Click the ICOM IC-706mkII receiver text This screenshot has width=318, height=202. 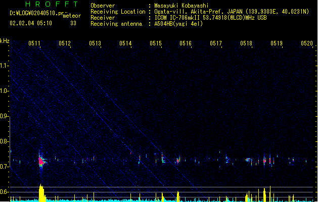[210, 18]
